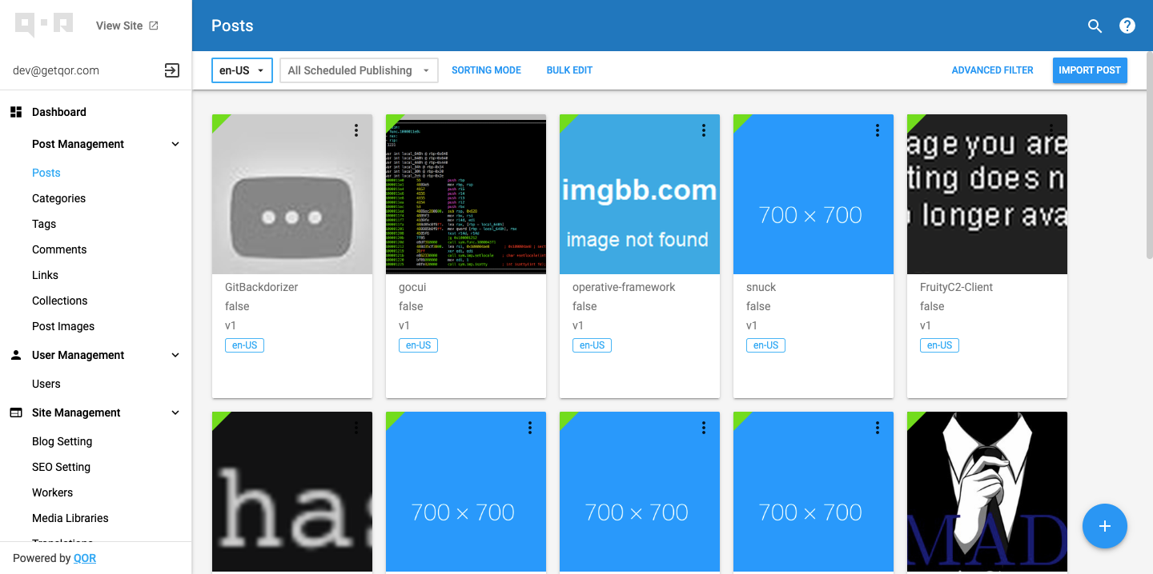Click the operative-framework post title
Image resolution: width=1153 pixels, height=574 pixels.
[x=624, y=287]
